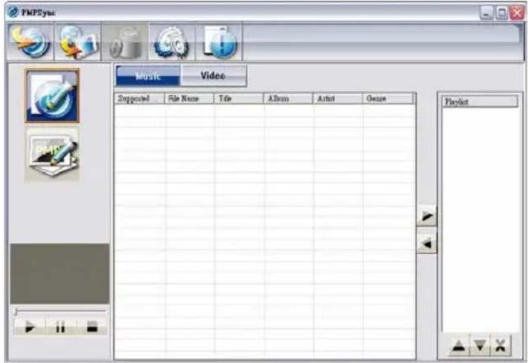Move playlist item down with triangle button
Viewport: 528px width, 363px height.
point(480,346)
